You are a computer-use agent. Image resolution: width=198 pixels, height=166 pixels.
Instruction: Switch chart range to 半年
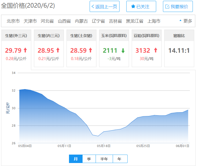click(104, 159)
